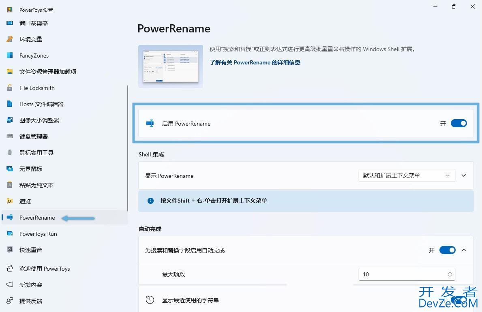Open 键盘管理器 settings page

[x=34, y=137]
